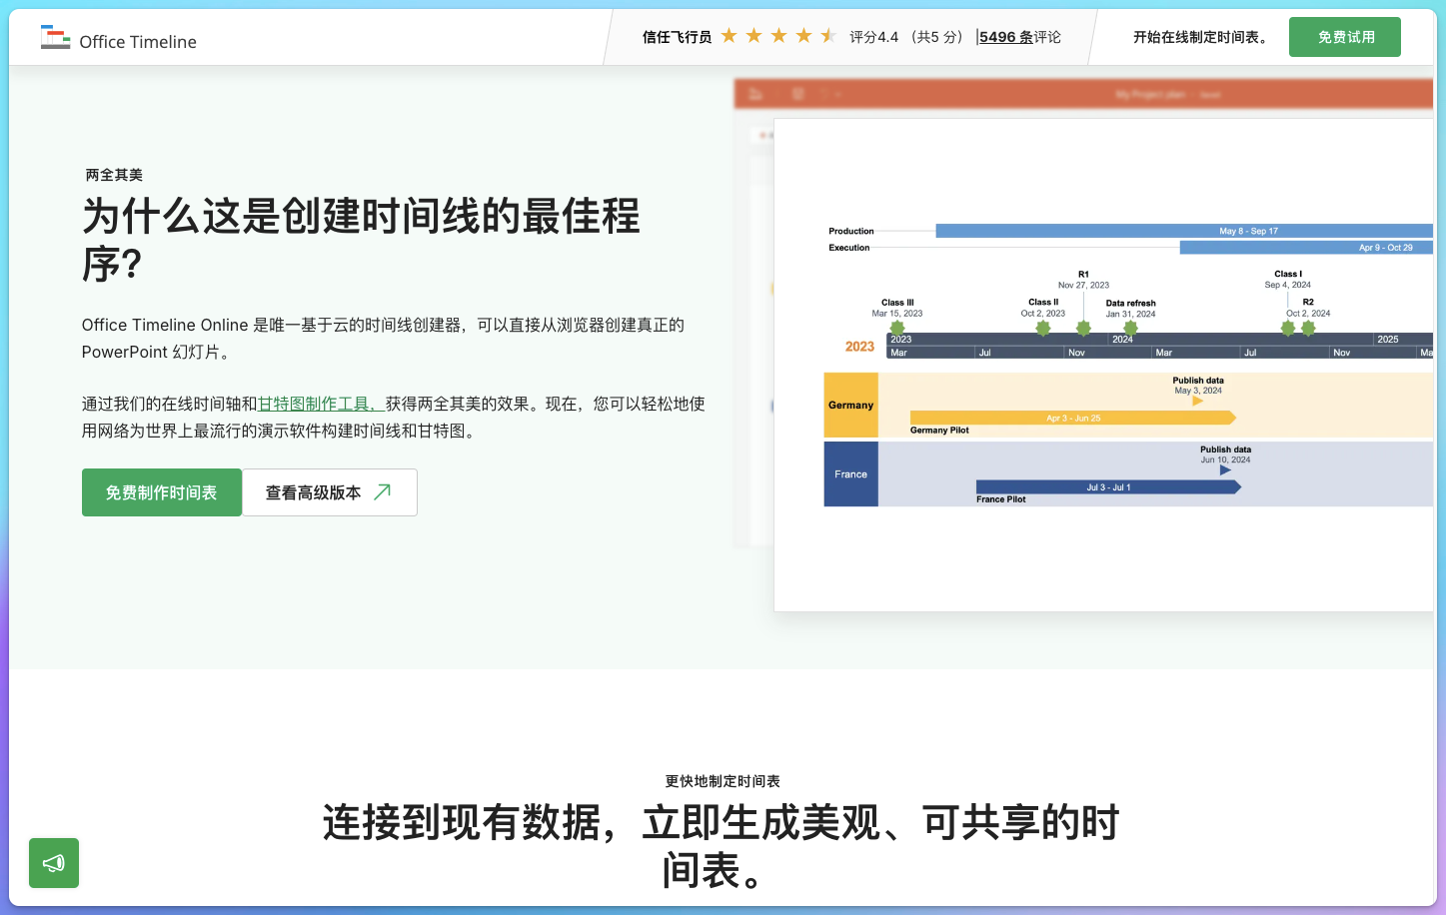Click the diagonal arrow icon on 查看高级版本 button
The width and height of the screenshot is (1446, 915).
[381, 491]
